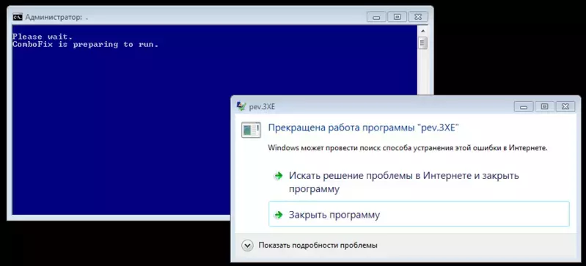
Task: Click the Администратор: . title text
Action: pyautogui.click(x=56, y=17)
